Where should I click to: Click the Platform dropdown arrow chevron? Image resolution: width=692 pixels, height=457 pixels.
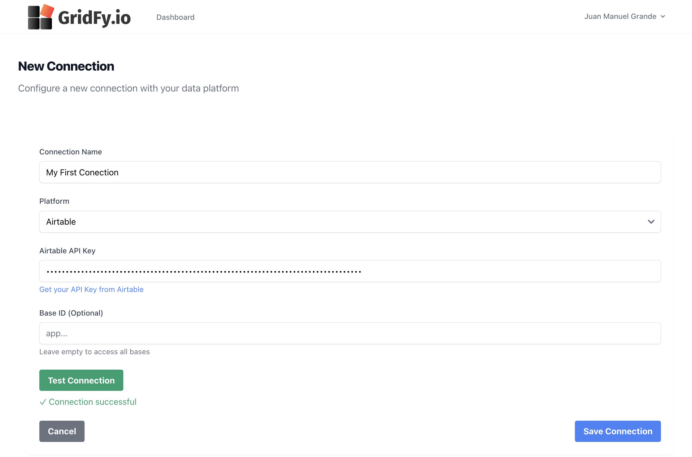pyautogui.click(x=651, y=222)
